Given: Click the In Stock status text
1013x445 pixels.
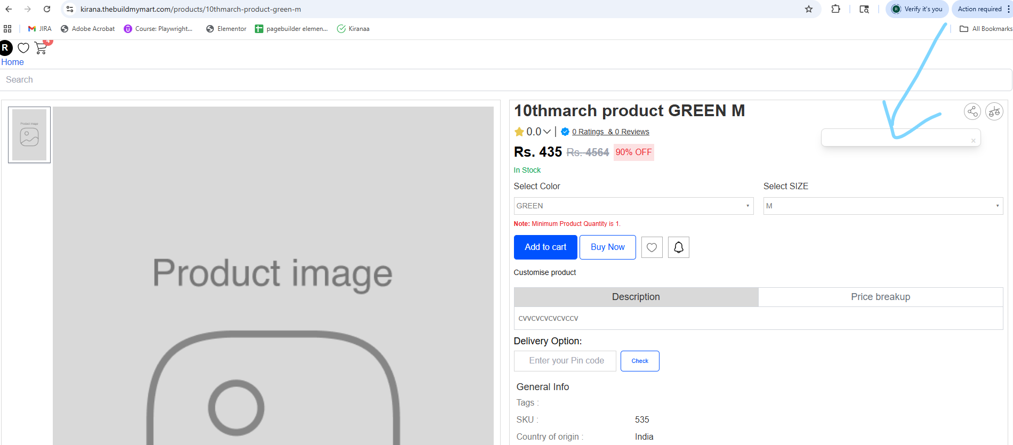Looking at the screenshot, I should pyautogui.click(x=527, y=170).
